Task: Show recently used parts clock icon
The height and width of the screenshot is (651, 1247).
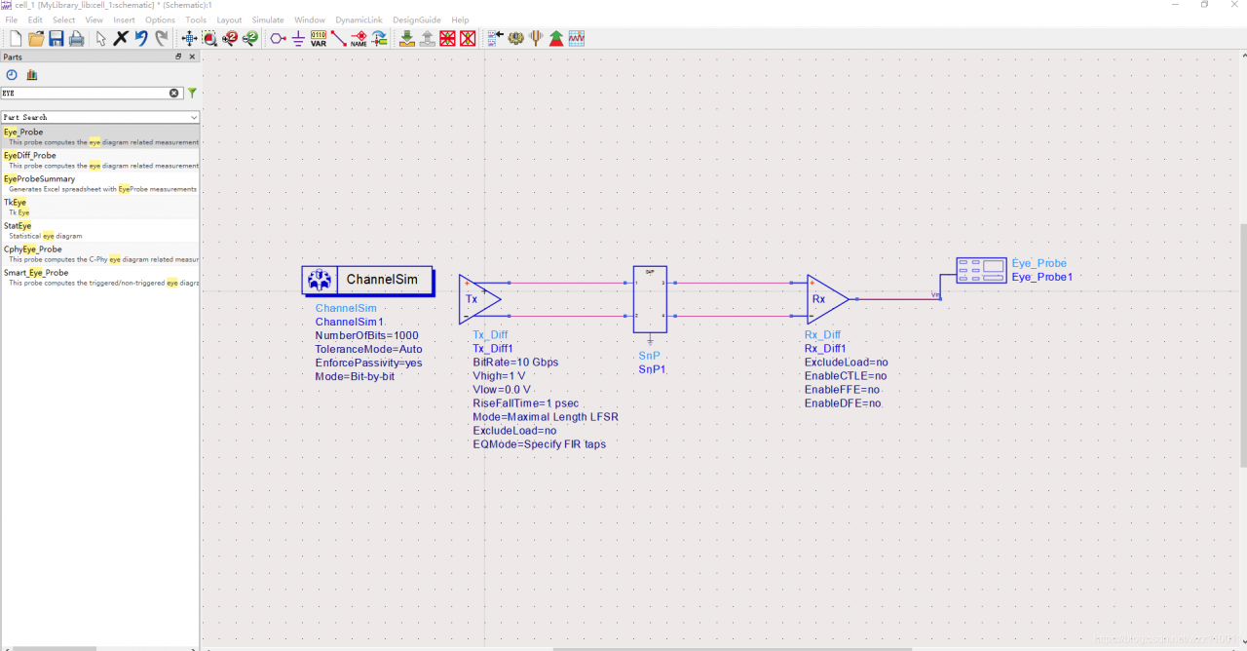Action: (12, 75)
